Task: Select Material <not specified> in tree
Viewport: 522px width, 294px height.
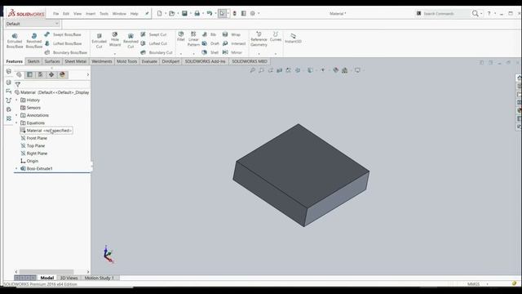Action: click(x=46, y=131)
